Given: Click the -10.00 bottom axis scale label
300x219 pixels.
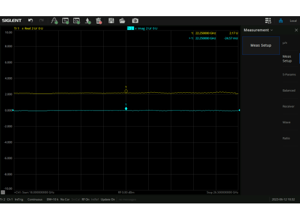Looking at the screenshot, I should [x=8, y=188].
